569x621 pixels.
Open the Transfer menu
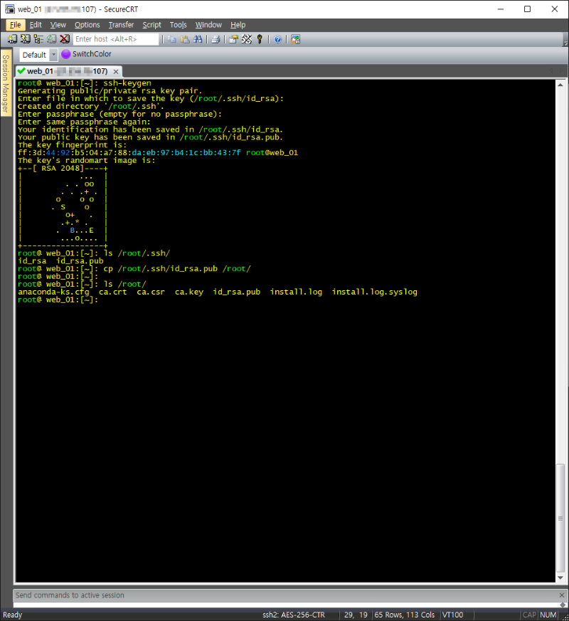tap(121, 25)
